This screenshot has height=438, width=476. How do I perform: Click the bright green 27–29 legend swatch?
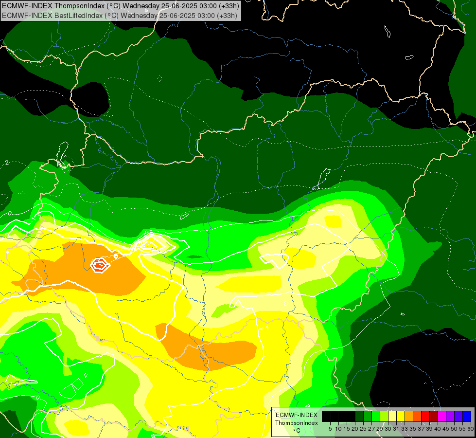(x=376, y=416)
